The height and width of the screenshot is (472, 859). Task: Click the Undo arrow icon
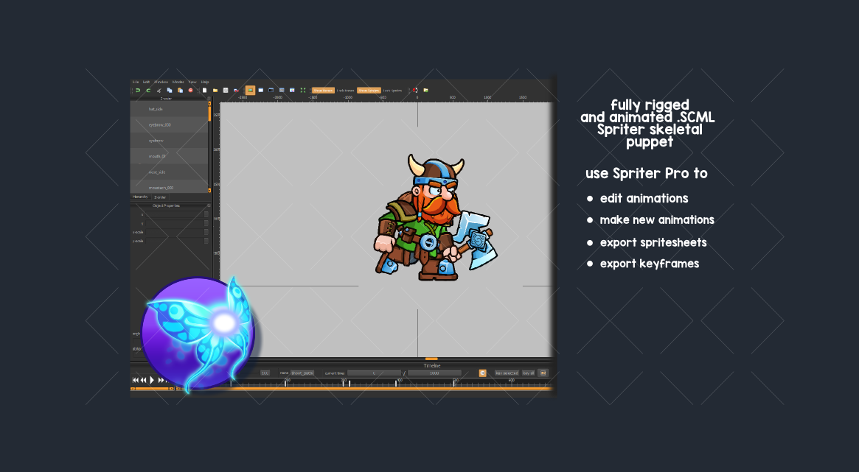point(138,91)
